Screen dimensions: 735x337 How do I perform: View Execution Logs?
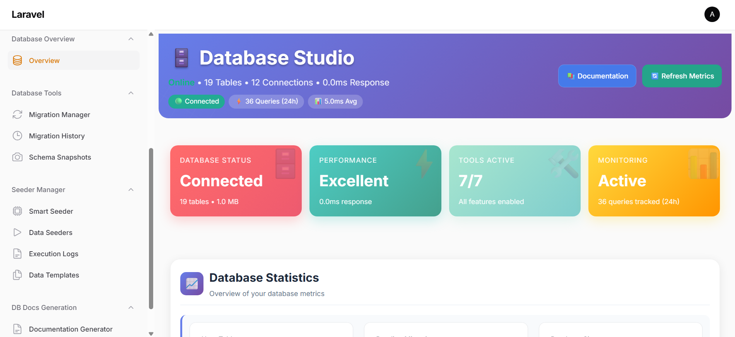coord(73,254)
